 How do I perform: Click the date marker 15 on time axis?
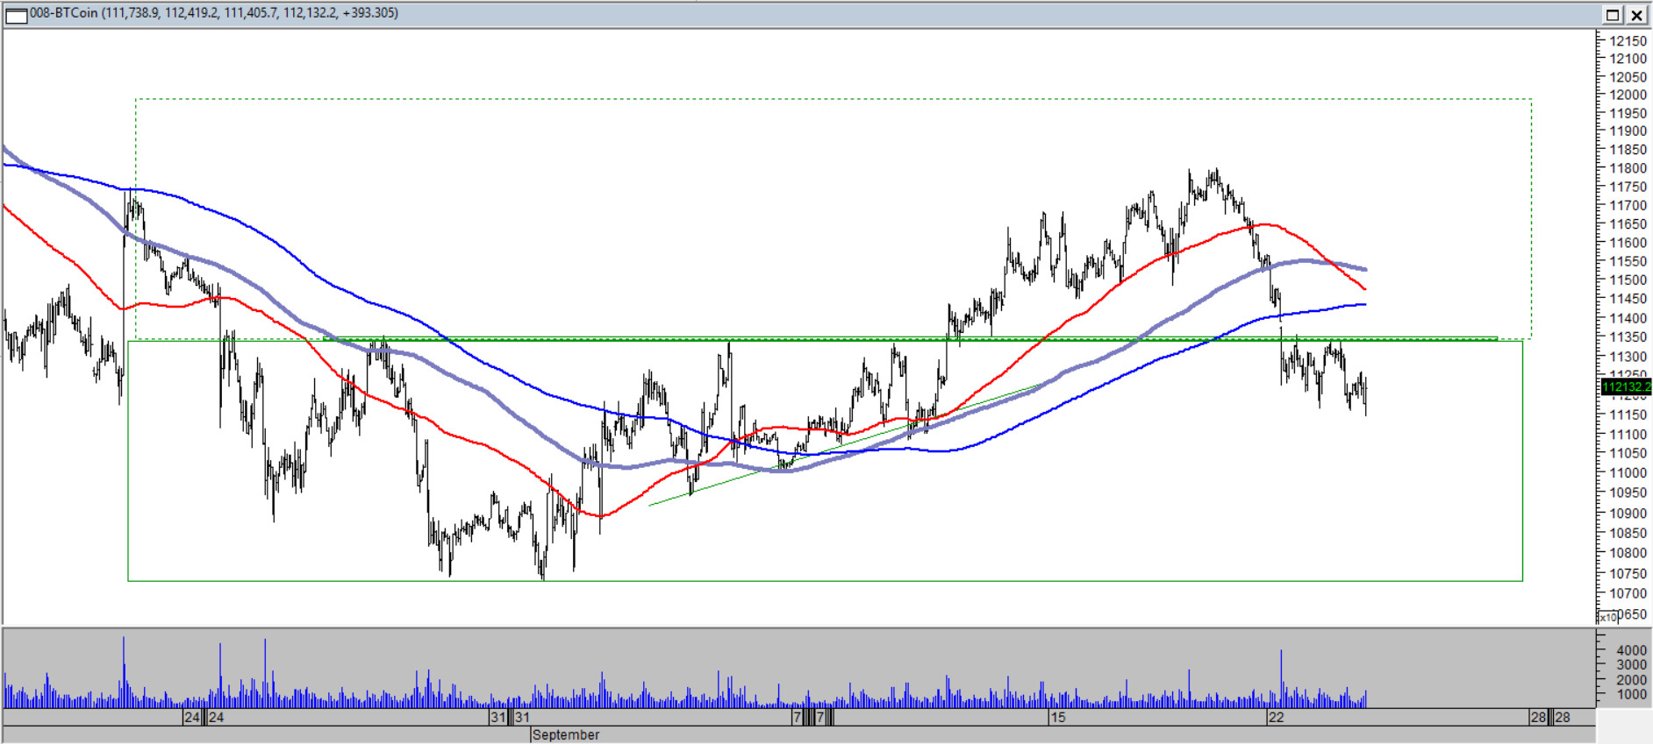point(1058,717)
